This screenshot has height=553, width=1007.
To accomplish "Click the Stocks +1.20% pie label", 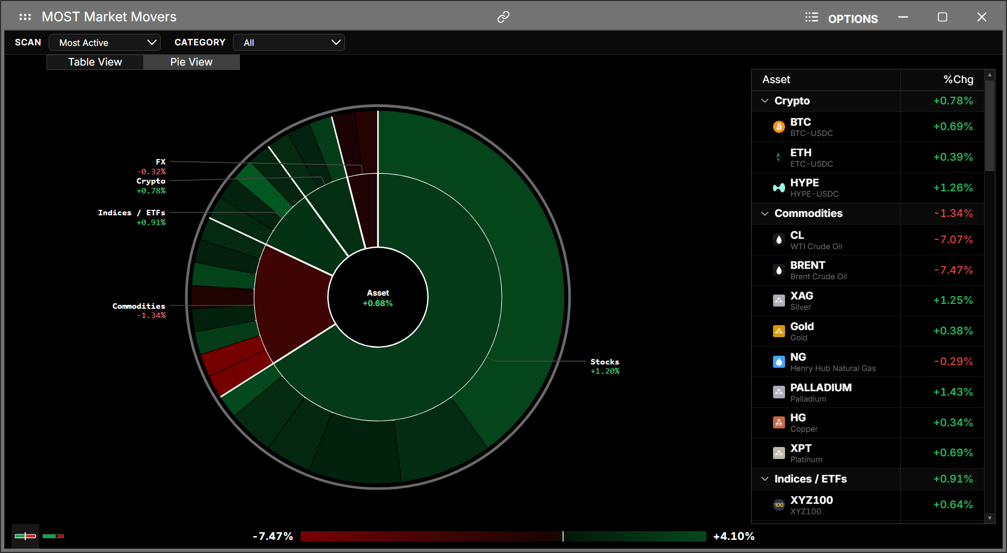I will click(x=605, y=366).
